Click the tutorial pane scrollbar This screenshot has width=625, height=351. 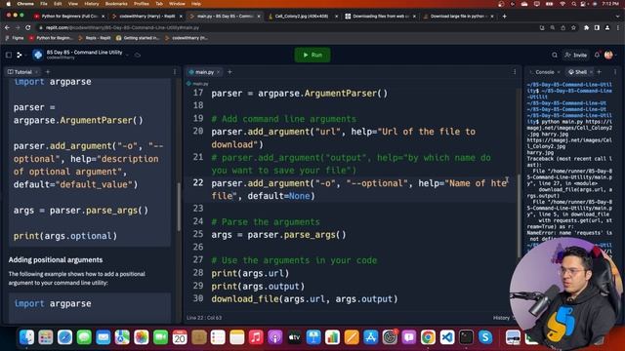pos(179,206)
